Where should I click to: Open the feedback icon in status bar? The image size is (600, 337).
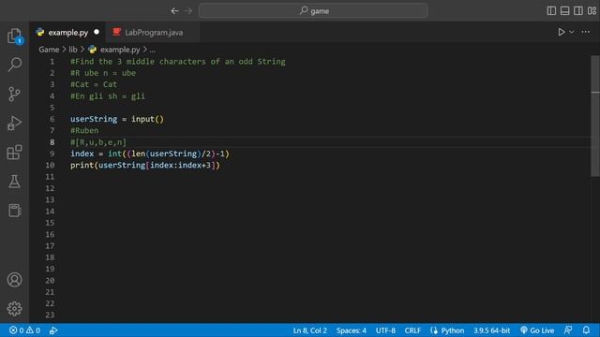pyautogui.click(x=568, y=330)
